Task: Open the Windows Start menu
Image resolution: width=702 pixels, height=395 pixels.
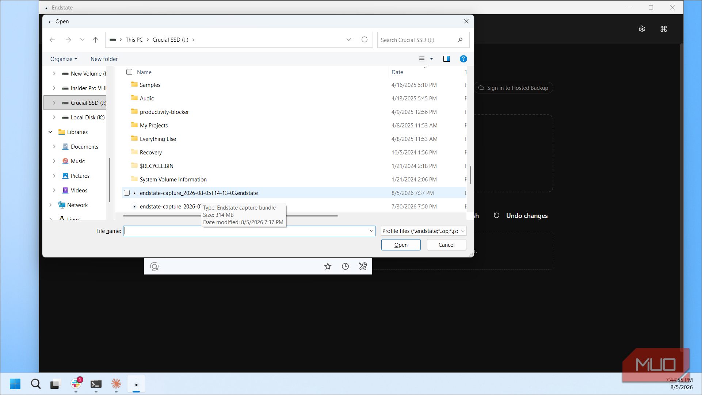Action: click(x=15, y=384)
